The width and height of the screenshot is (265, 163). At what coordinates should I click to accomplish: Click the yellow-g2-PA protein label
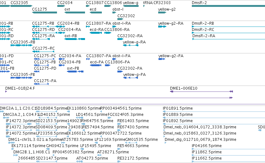pyautogui.click(x=171, y=56)
